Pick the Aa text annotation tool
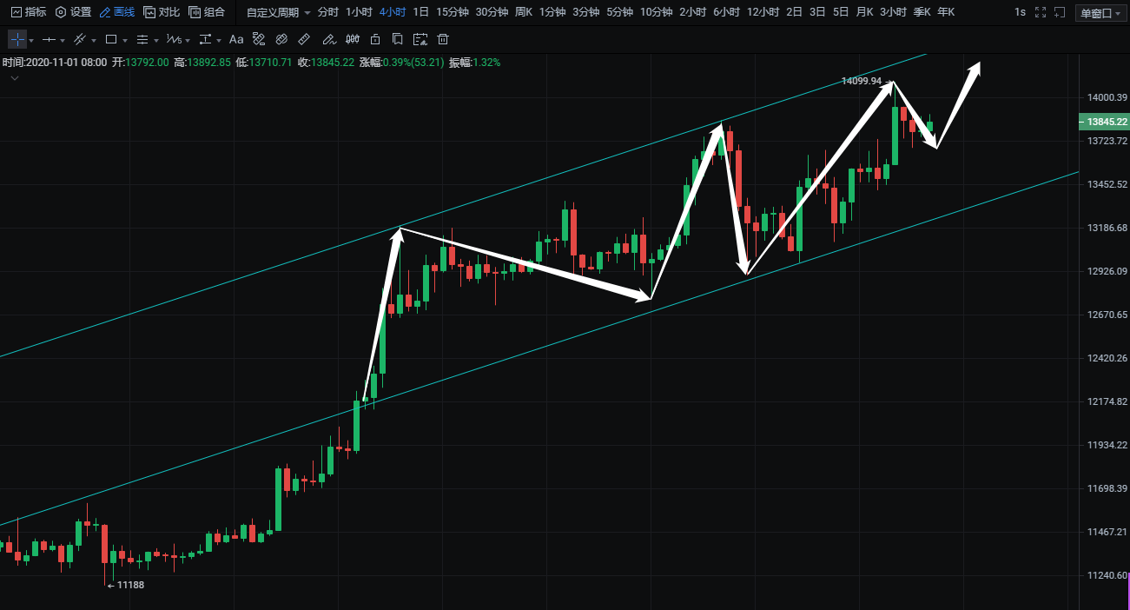The image size is (1130, 610). 236,39
